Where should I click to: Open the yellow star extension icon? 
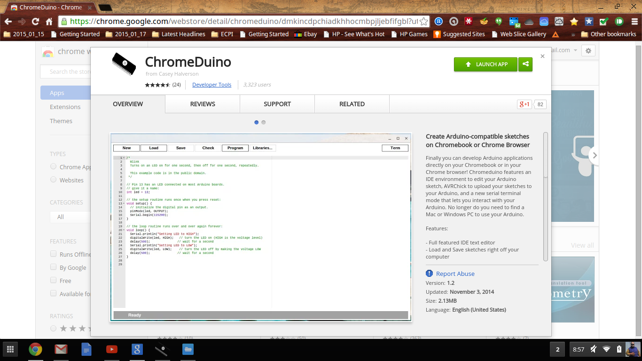pyautogui.click(x=574, y=22)
